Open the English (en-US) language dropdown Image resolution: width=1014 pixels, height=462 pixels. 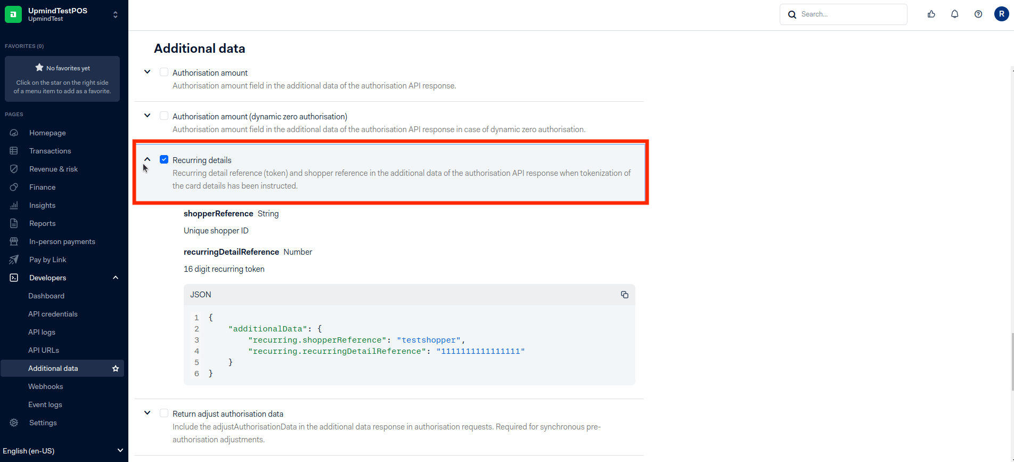click(x=63, y=451)
